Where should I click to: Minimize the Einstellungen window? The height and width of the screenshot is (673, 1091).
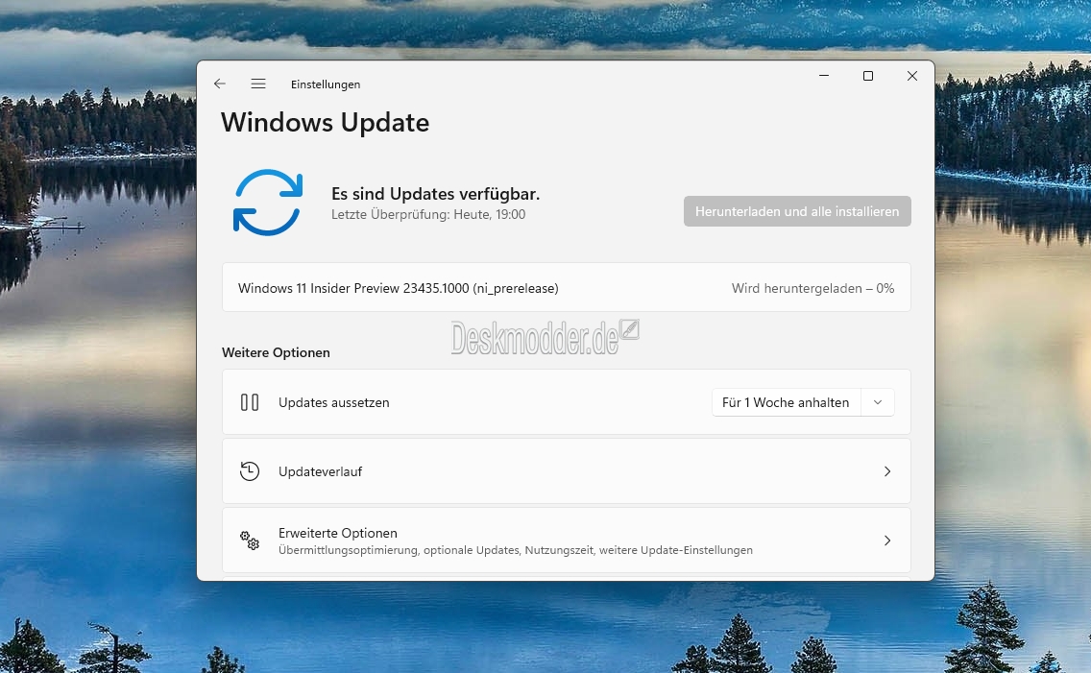(824, 76)
